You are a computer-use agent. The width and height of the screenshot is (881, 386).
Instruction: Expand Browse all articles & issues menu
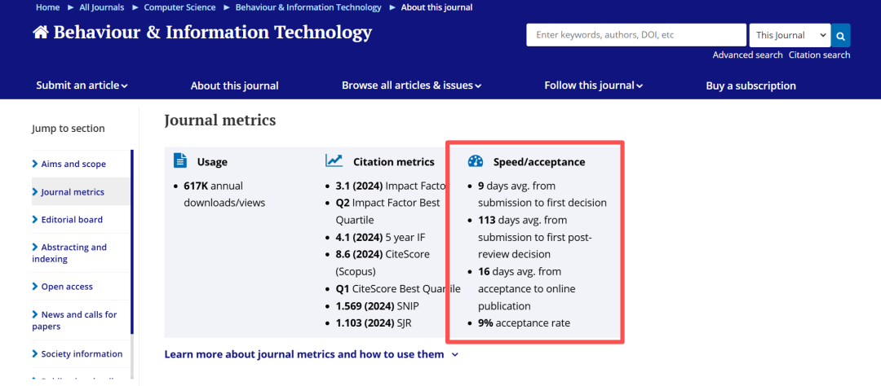411,86
